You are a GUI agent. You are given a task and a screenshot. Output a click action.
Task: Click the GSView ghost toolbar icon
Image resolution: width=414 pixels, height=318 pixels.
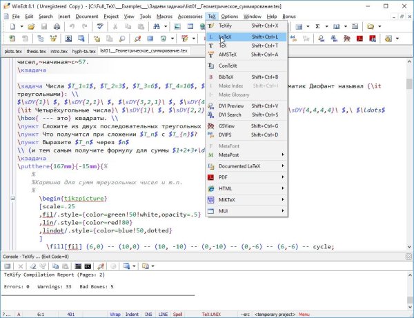click(x=346, y=39)
